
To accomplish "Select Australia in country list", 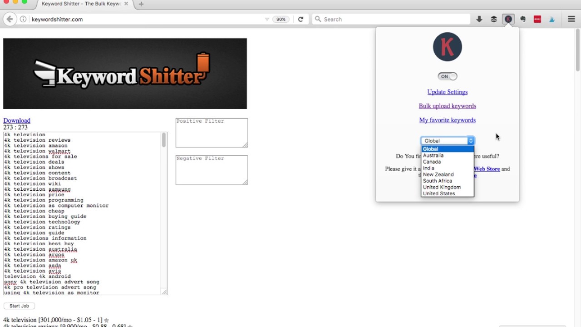I will tap(448, 155).
